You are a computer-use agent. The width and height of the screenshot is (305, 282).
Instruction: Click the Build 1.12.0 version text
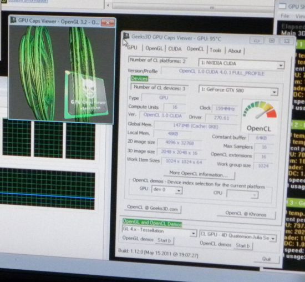158,253
